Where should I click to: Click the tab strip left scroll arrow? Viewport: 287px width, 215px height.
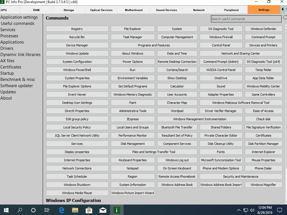click(x=282, y=9)
